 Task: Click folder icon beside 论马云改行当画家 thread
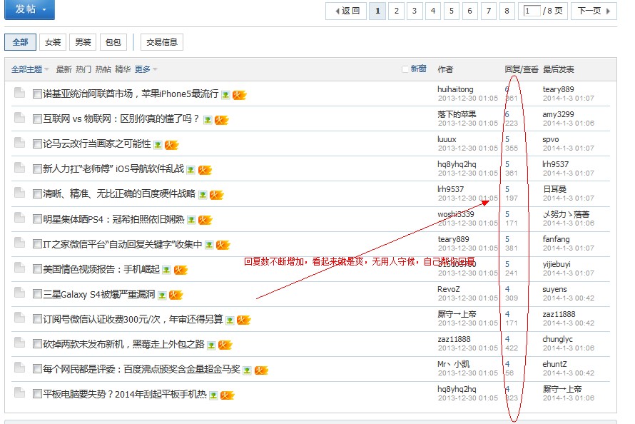click(x=19, y=143)
